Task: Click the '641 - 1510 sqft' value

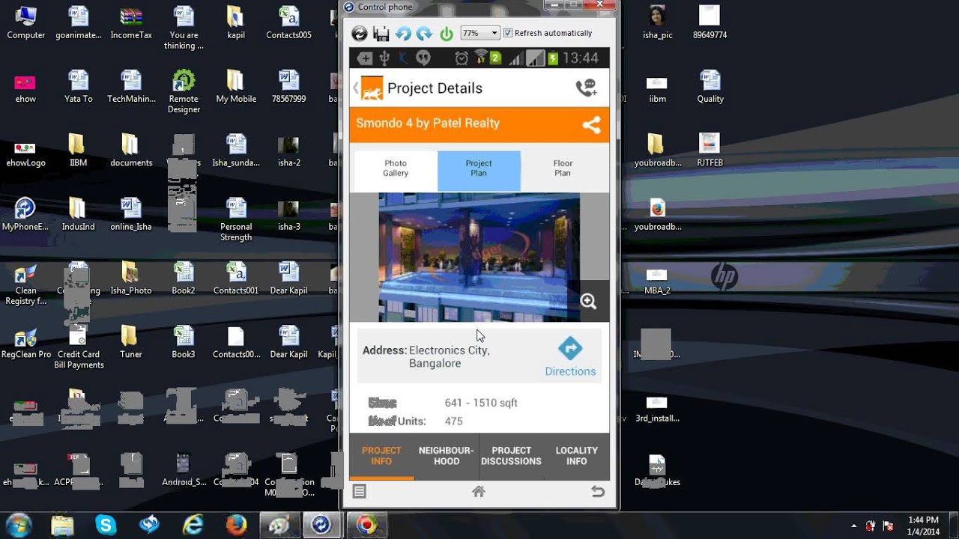Action: (x=481, y=403)
